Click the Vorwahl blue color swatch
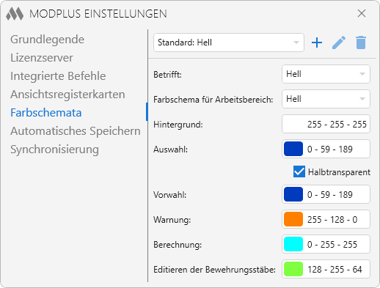The height and width of the screenshot is (288, 380). coord(293,194)
